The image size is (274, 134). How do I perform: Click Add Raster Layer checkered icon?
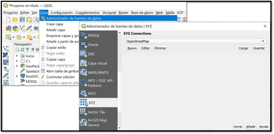pyautogui.click(x=6, y=56)
